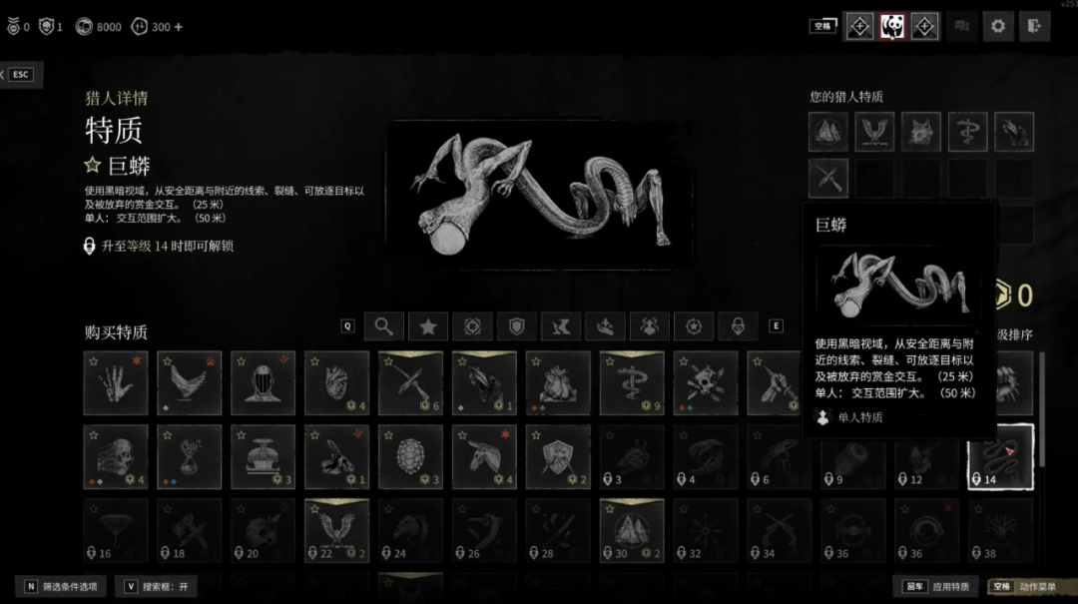Click the 升至等级 14 时即可解锁 text
The height and width of the screenshot is (604, 1078).
click(x=168, y=247)
